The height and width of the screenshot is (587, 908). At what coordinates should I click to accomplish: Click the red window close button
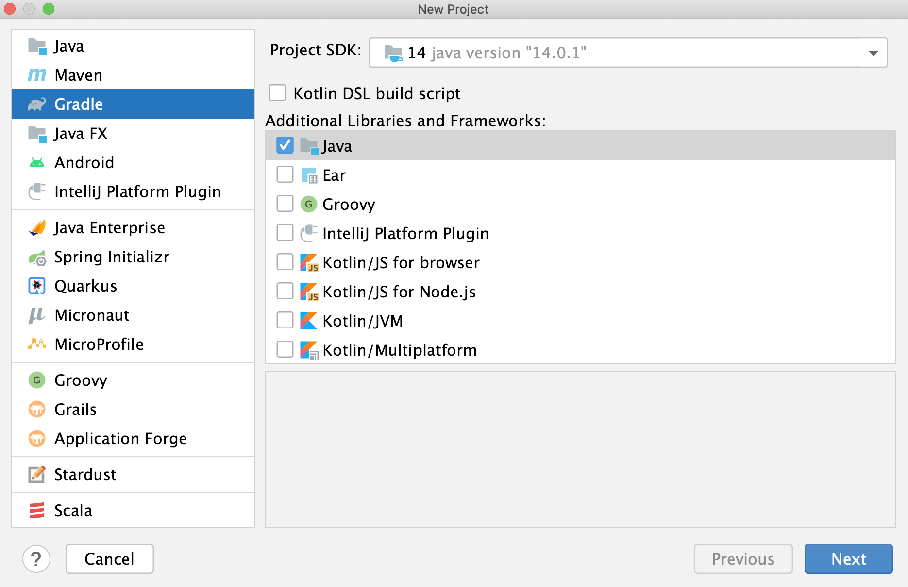[x=10, y=9]
